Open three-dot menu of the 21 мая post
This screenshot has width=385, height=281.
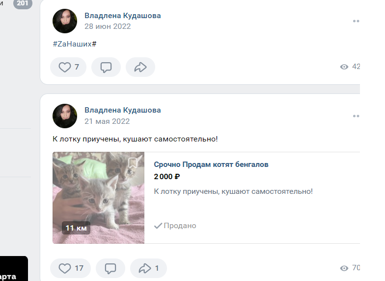(356, 116)
